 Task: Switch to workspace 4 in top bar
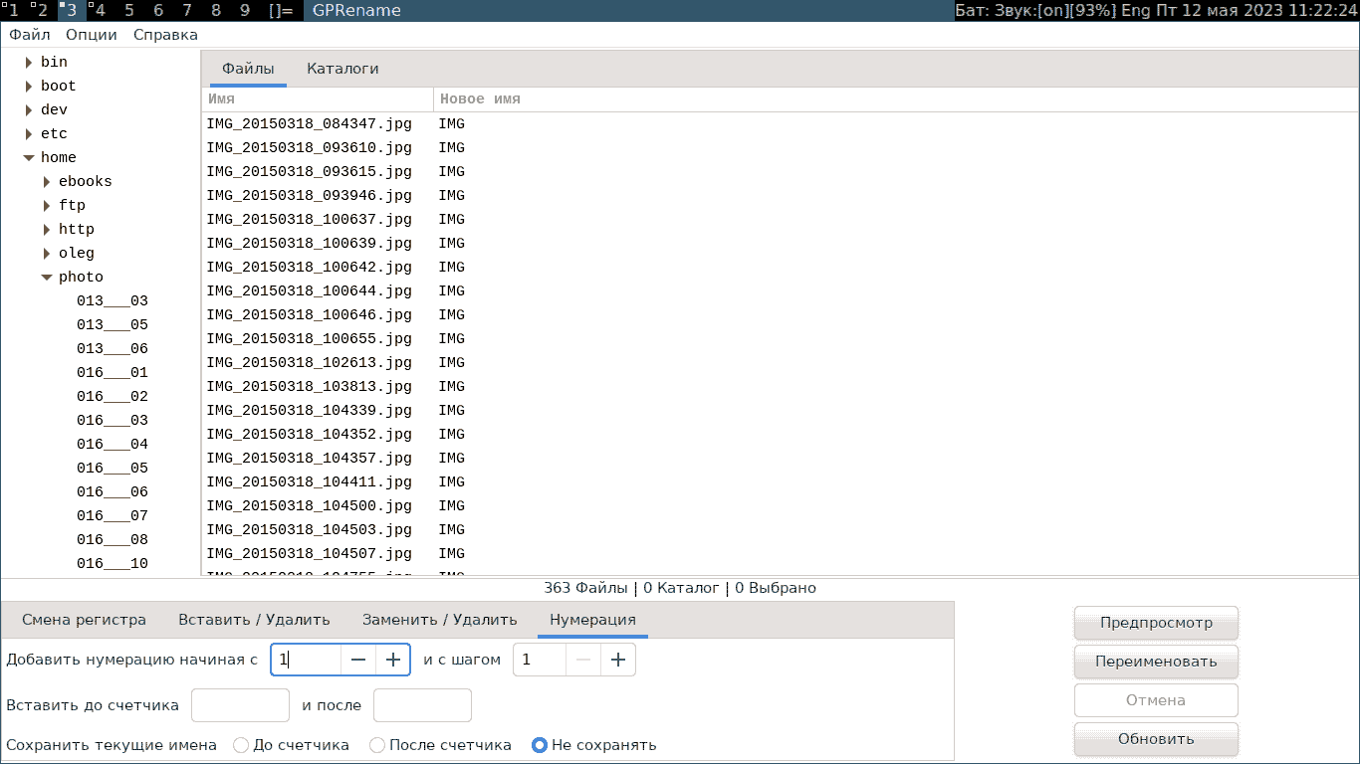click(x=99, y=10)
